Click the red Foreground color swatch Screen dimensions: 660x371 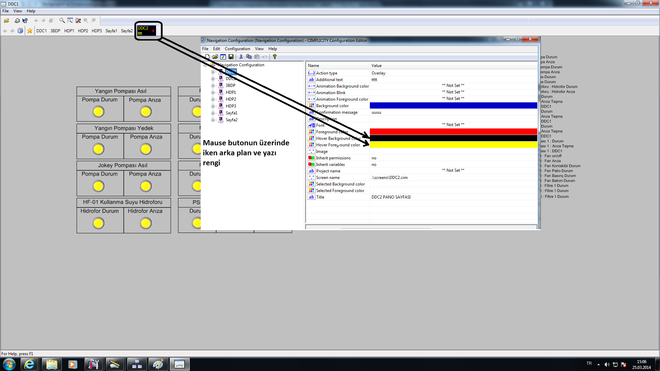(x=453, y=132)
